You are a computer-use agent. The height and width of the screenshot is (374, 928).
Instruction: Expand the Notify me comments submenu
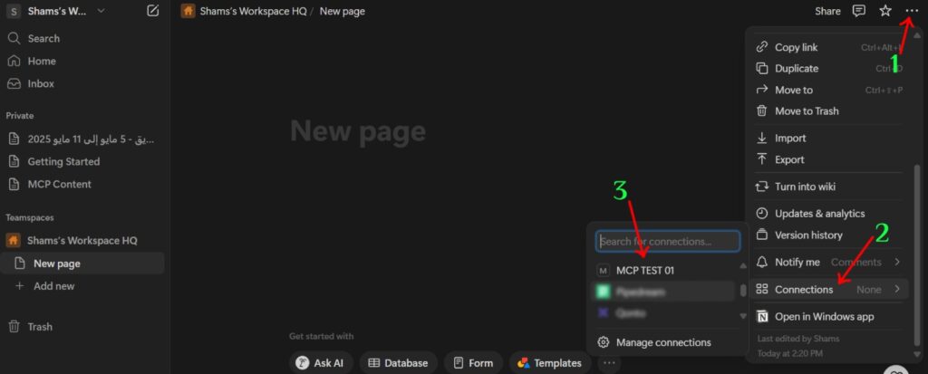point(828,262)
